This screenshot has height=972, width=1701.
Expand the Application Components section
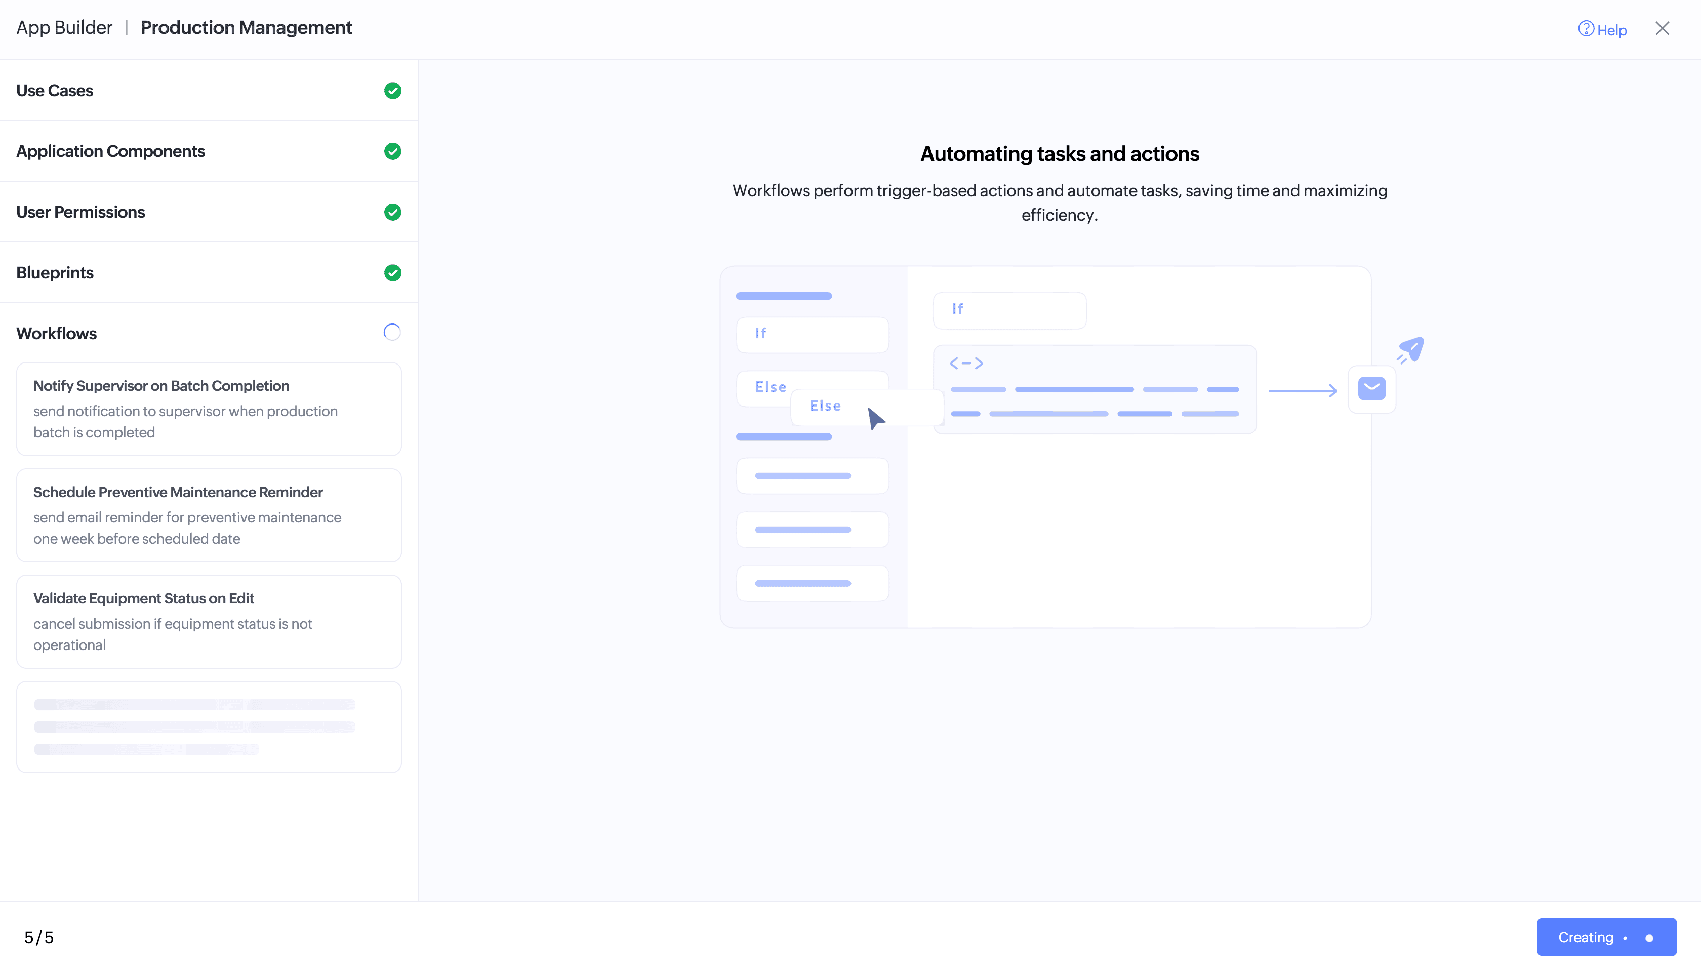[x=111, y=151]
